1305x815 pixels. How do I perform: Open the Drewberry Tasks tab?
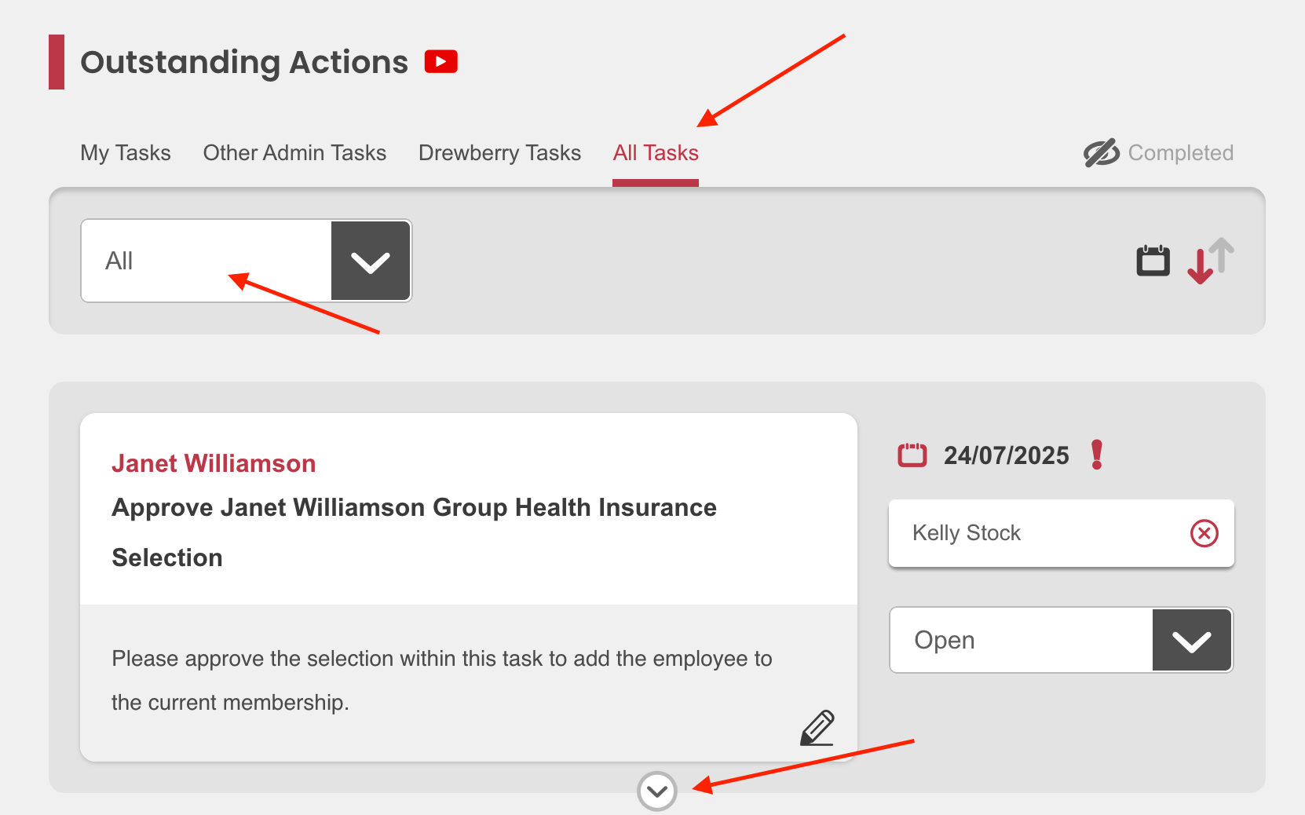(499, 153)
